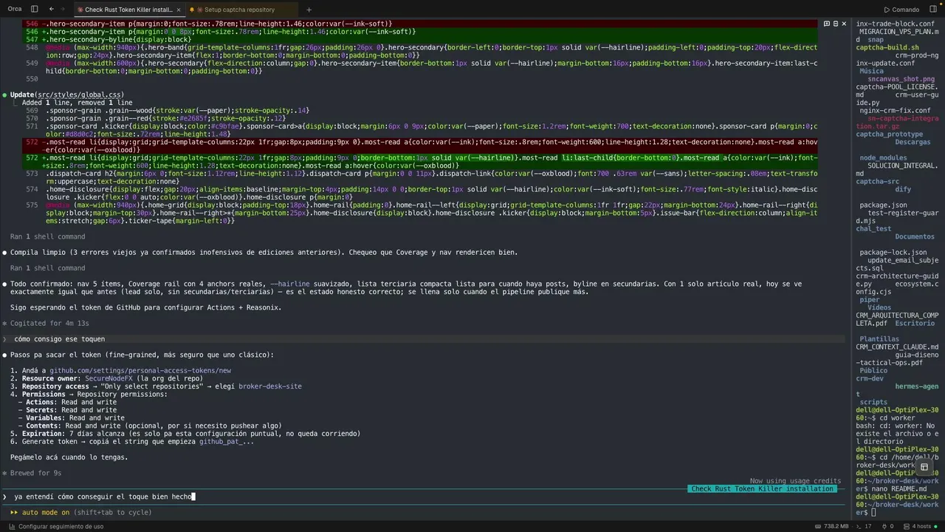Viewport: 945px width, 532px height.
Task: Click the 'Actions: Read and write' line
Action: point(67,402)
